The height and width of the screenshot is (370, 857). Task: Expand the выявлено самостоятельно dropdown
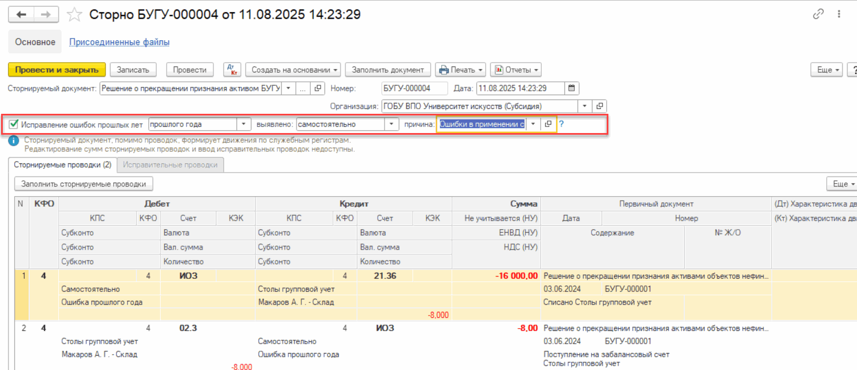pos(392,124)
